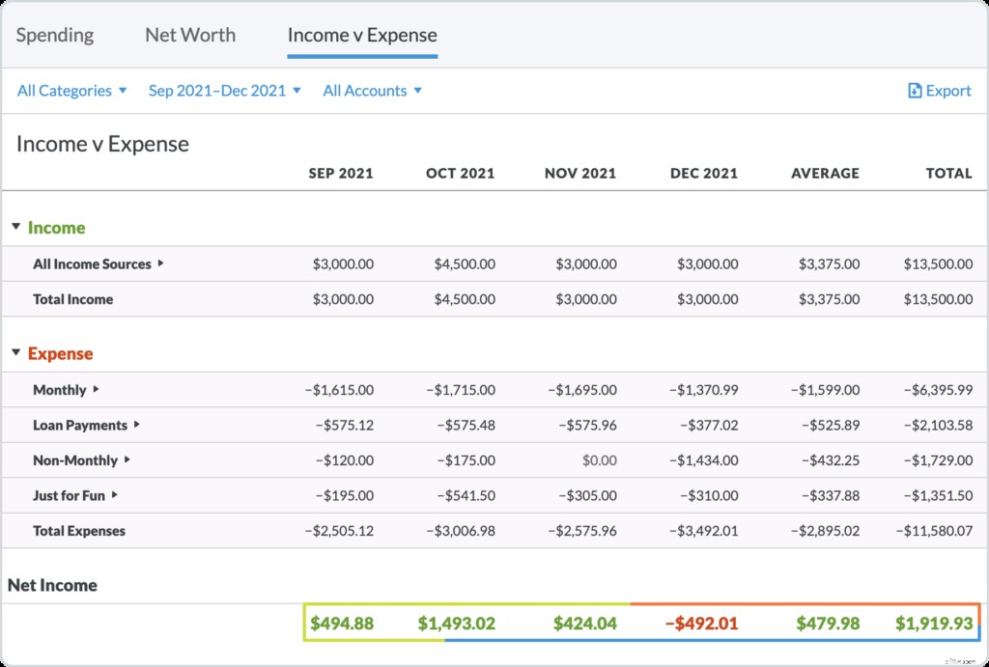Open the All Accounts dropdown
The width and height of the screenshot is (989, 667).
[372, 90]
